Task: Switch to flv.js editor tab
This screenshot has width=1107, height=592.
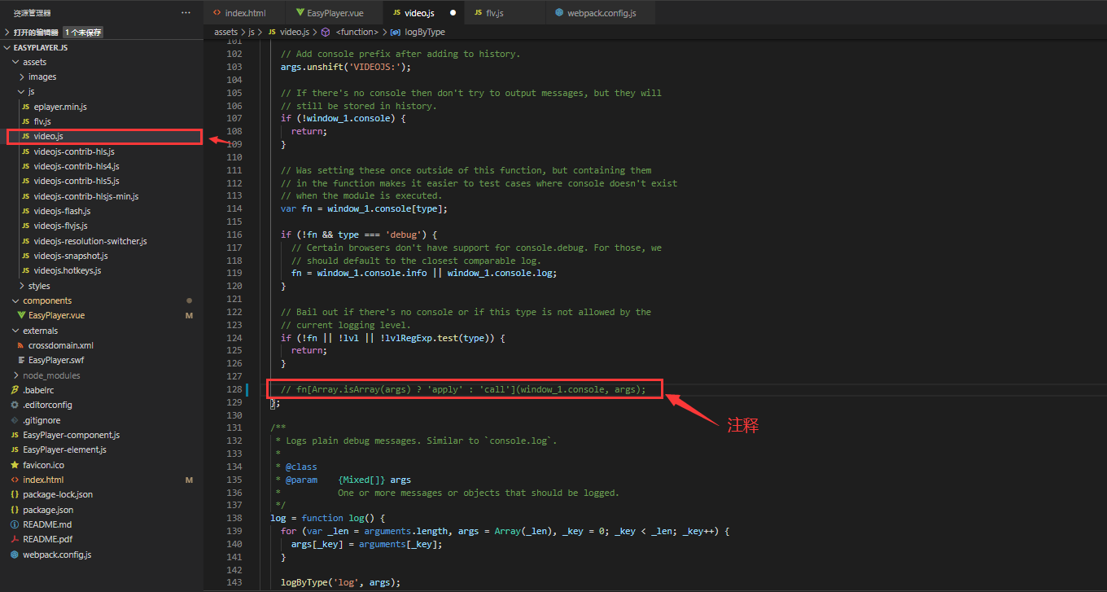Action: (x=495, y=13)
